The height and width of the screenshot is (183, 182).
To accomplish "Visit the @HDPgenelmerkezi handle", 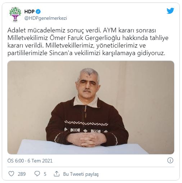I will click(46, 18).
